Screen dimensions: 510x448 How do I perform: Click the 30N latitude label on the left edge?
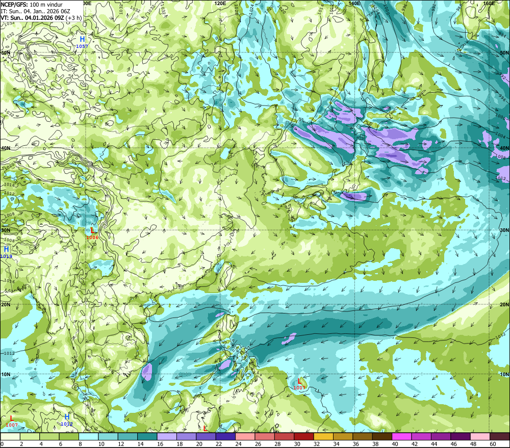6,230
